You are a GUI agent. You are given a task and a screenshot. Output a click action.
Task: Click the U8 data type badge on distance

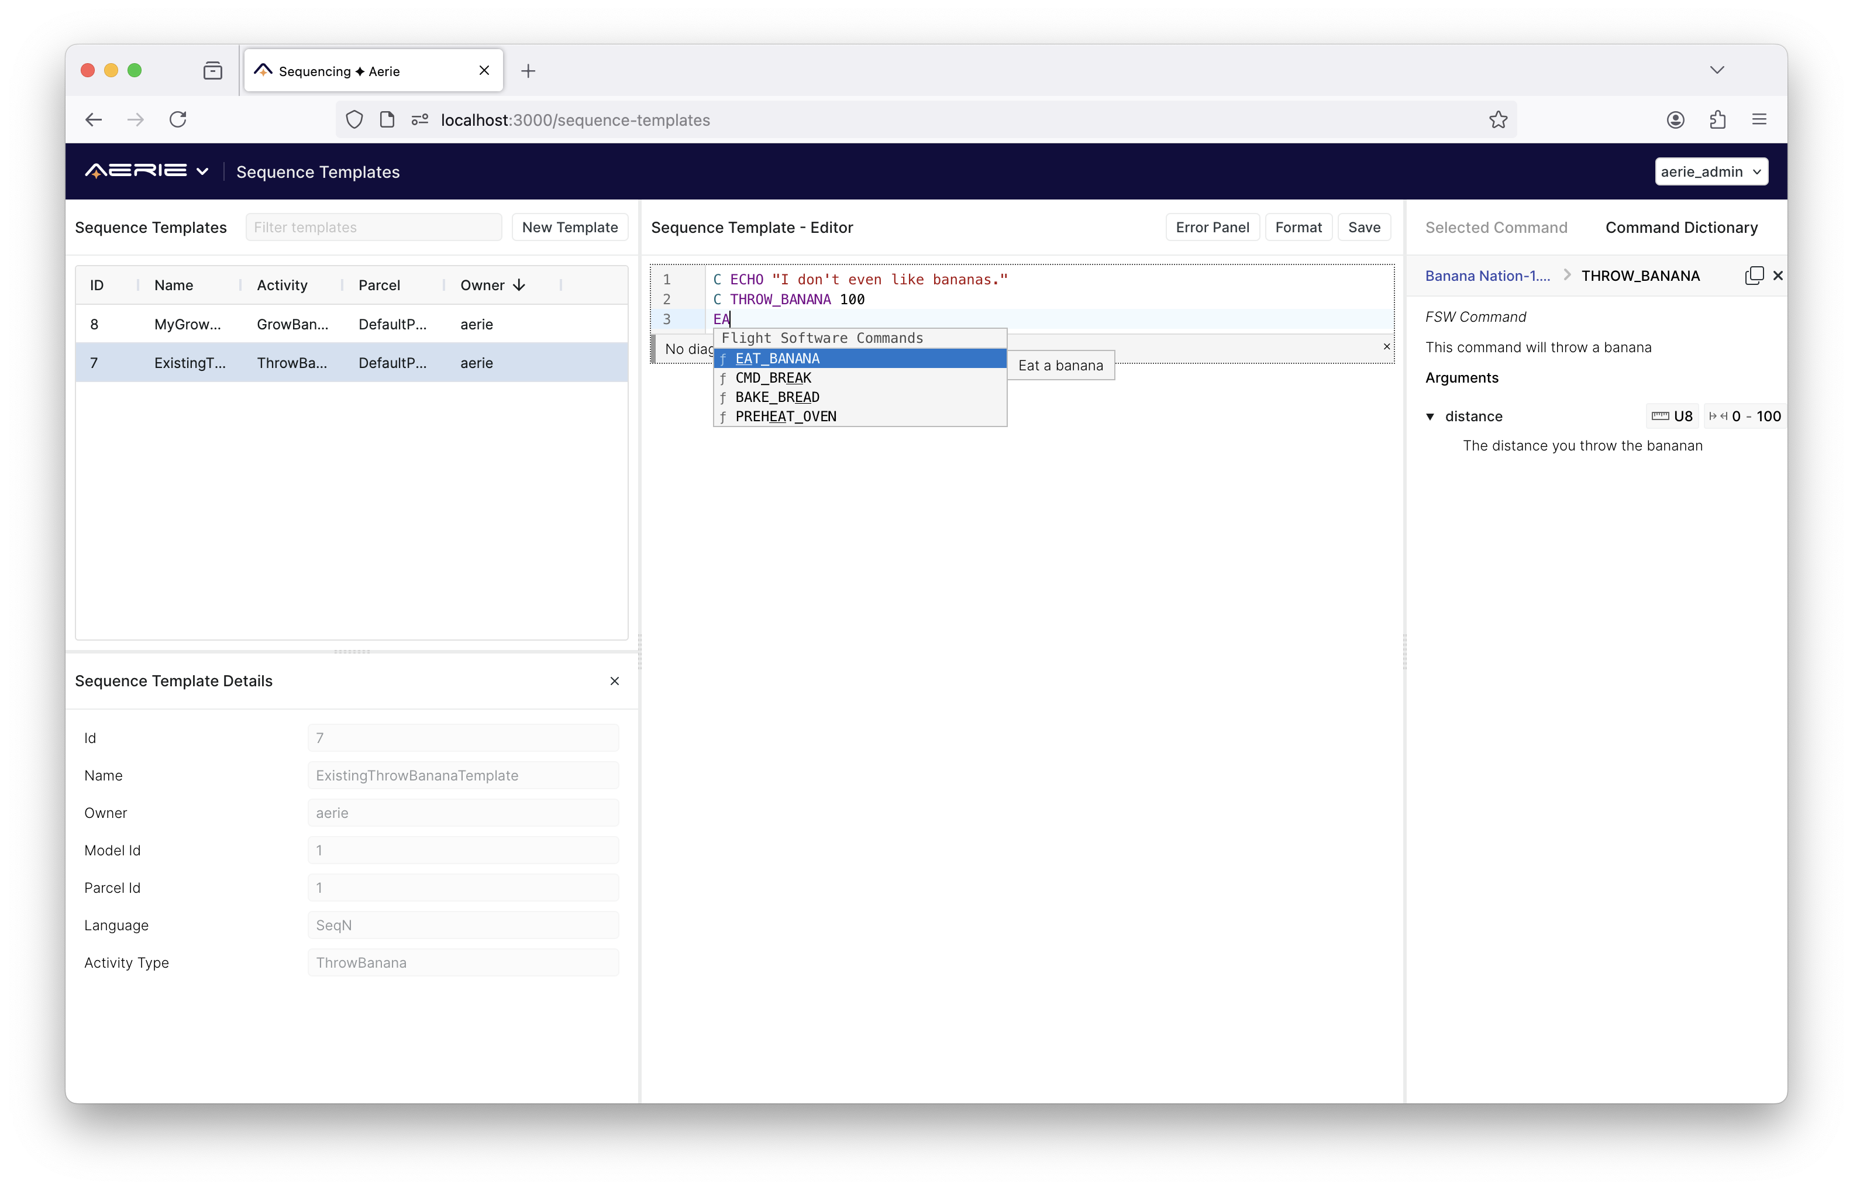pos(1672,416)
